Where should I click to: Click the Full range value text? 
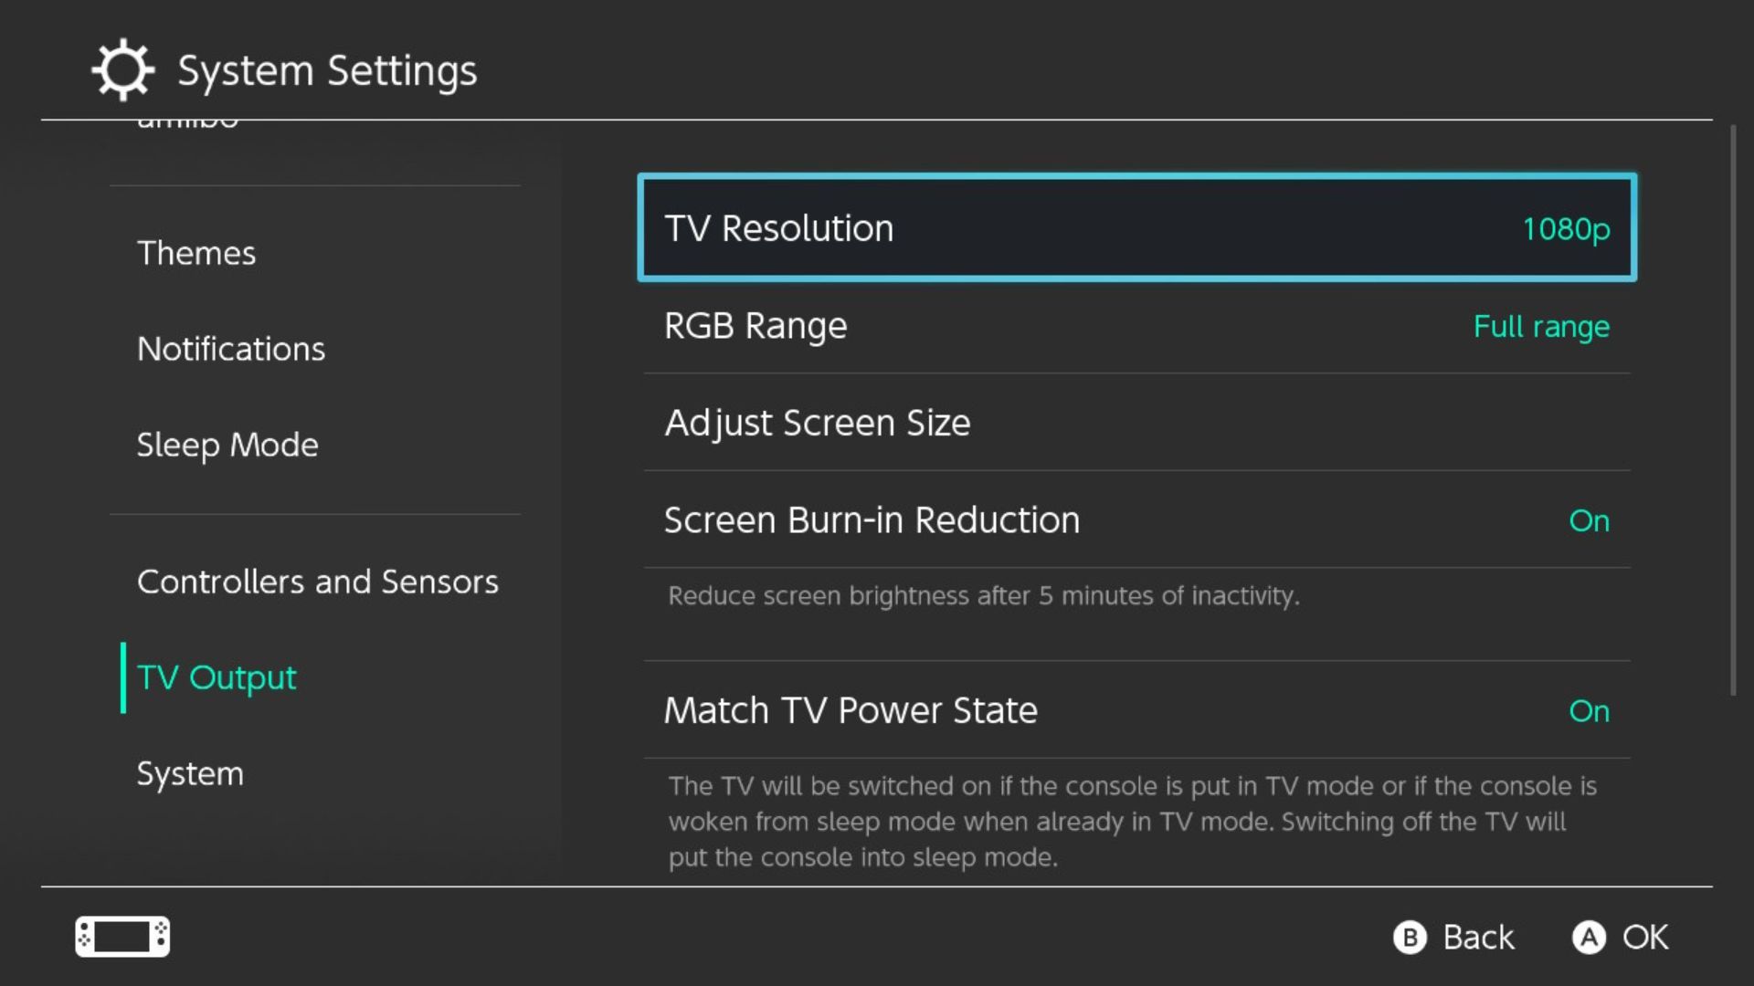click(1540, 327)
